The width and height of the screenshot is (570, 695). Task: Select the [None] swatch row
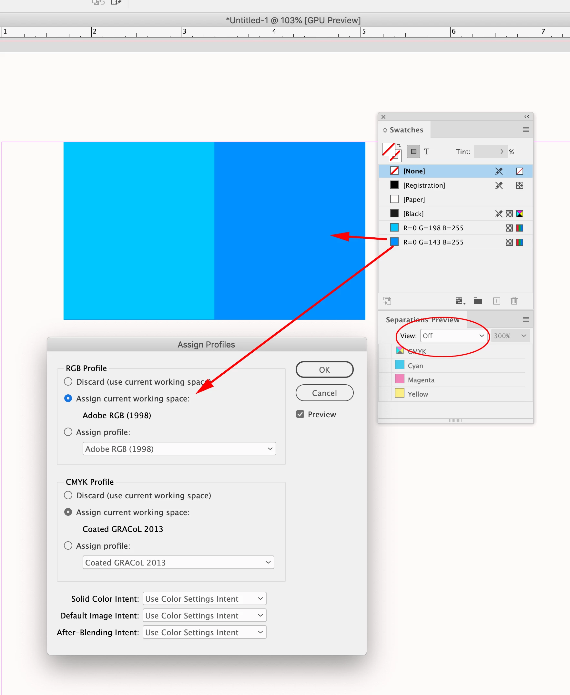click(455, 171)
